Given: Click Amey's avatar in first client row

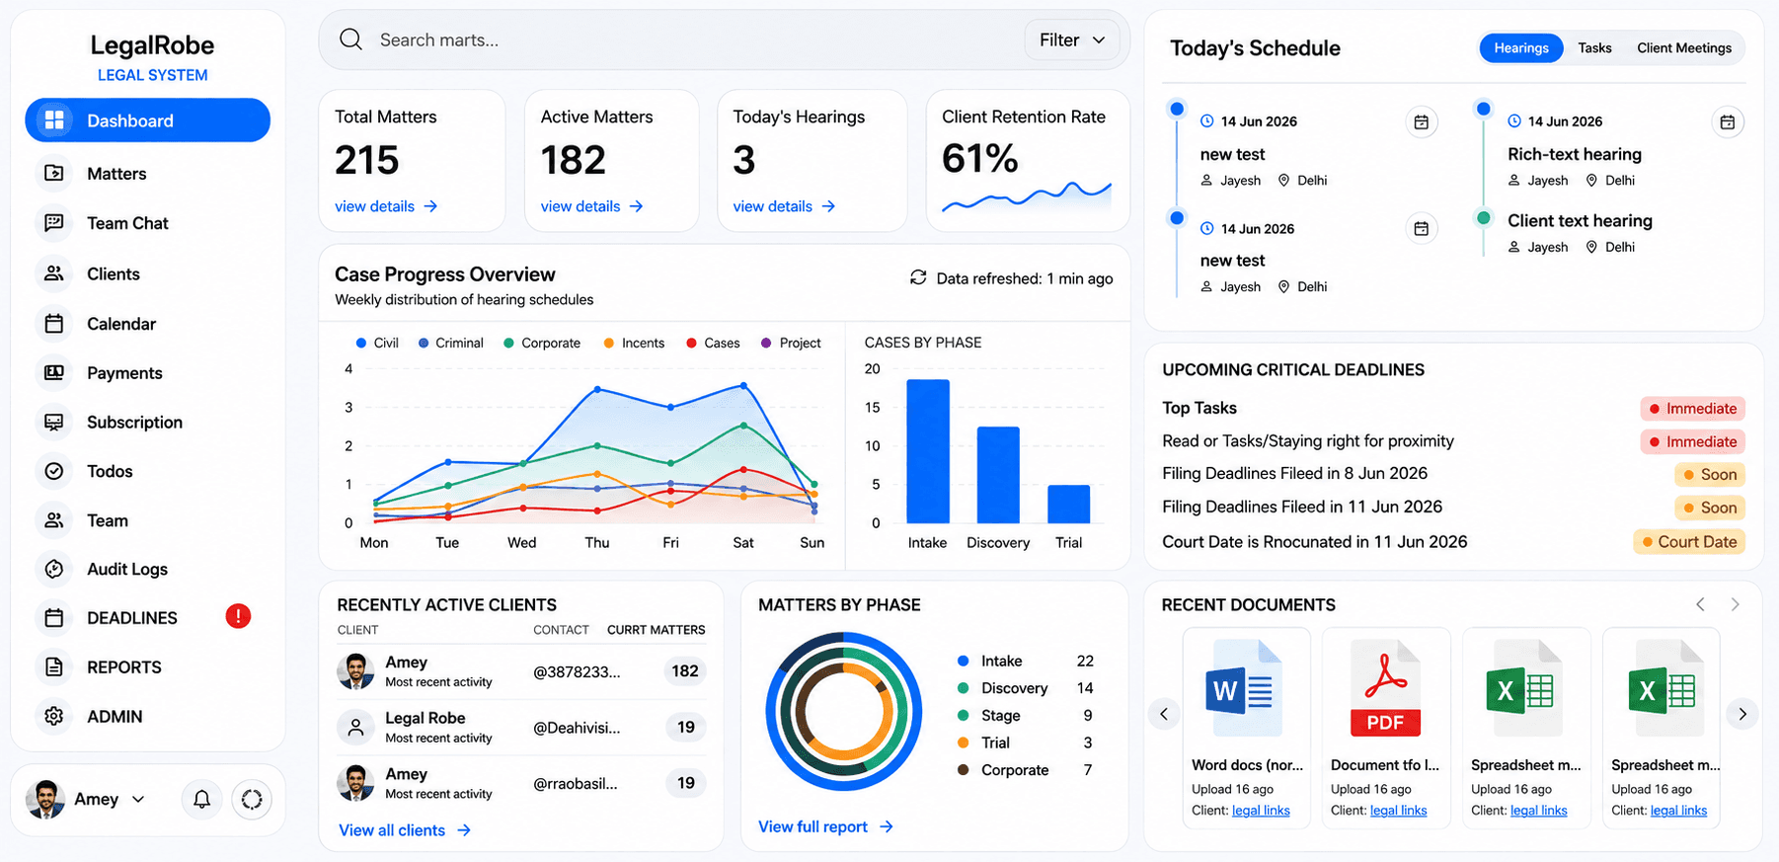Looking at the screenshot, I should coord(355,671).
